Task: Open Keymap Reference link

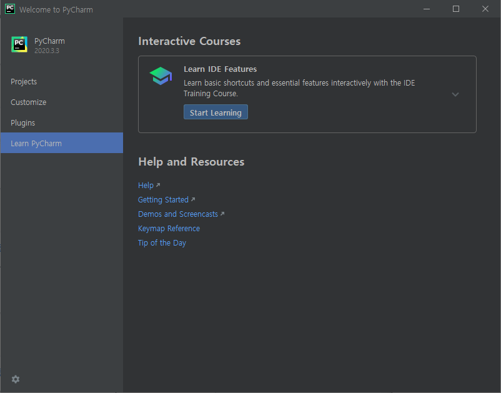Action: tap(169, 229)
